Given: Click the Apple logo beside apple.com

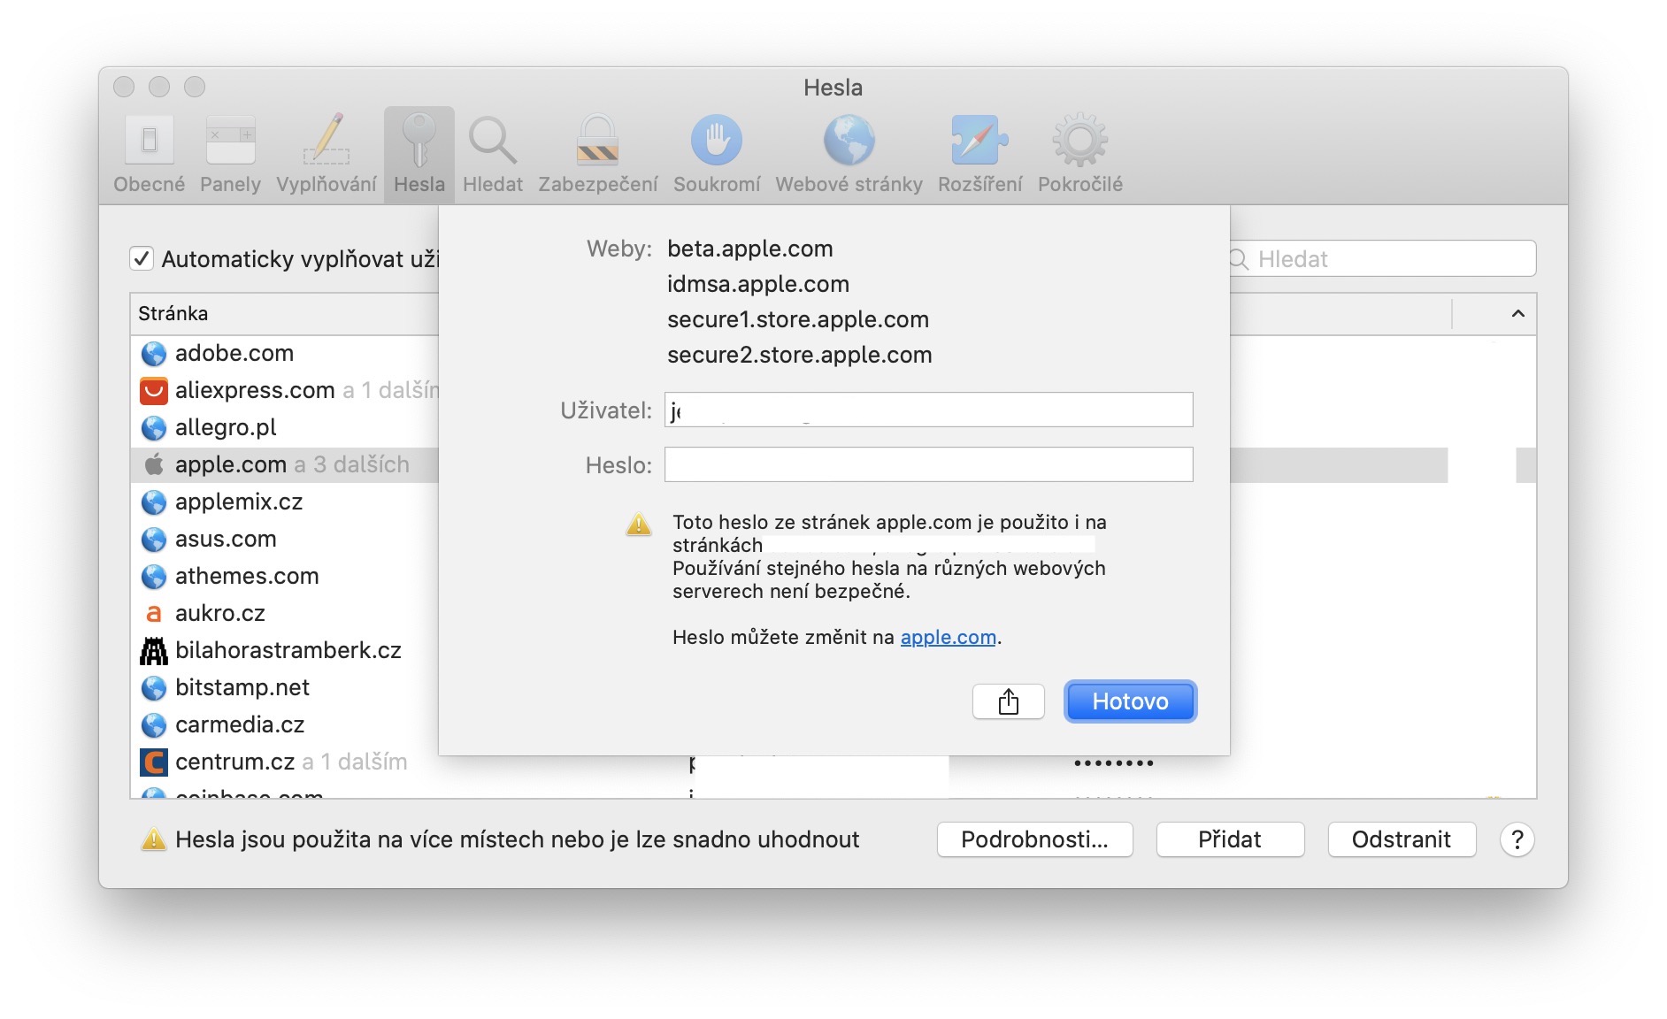Looking at the screenshot, I should 154,464.
